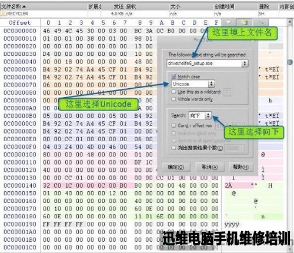Enable Cond.: offset mod checkbox
The width and height of the screenshot is (294, 253).
pyautogui.click(x=173, y=125)
